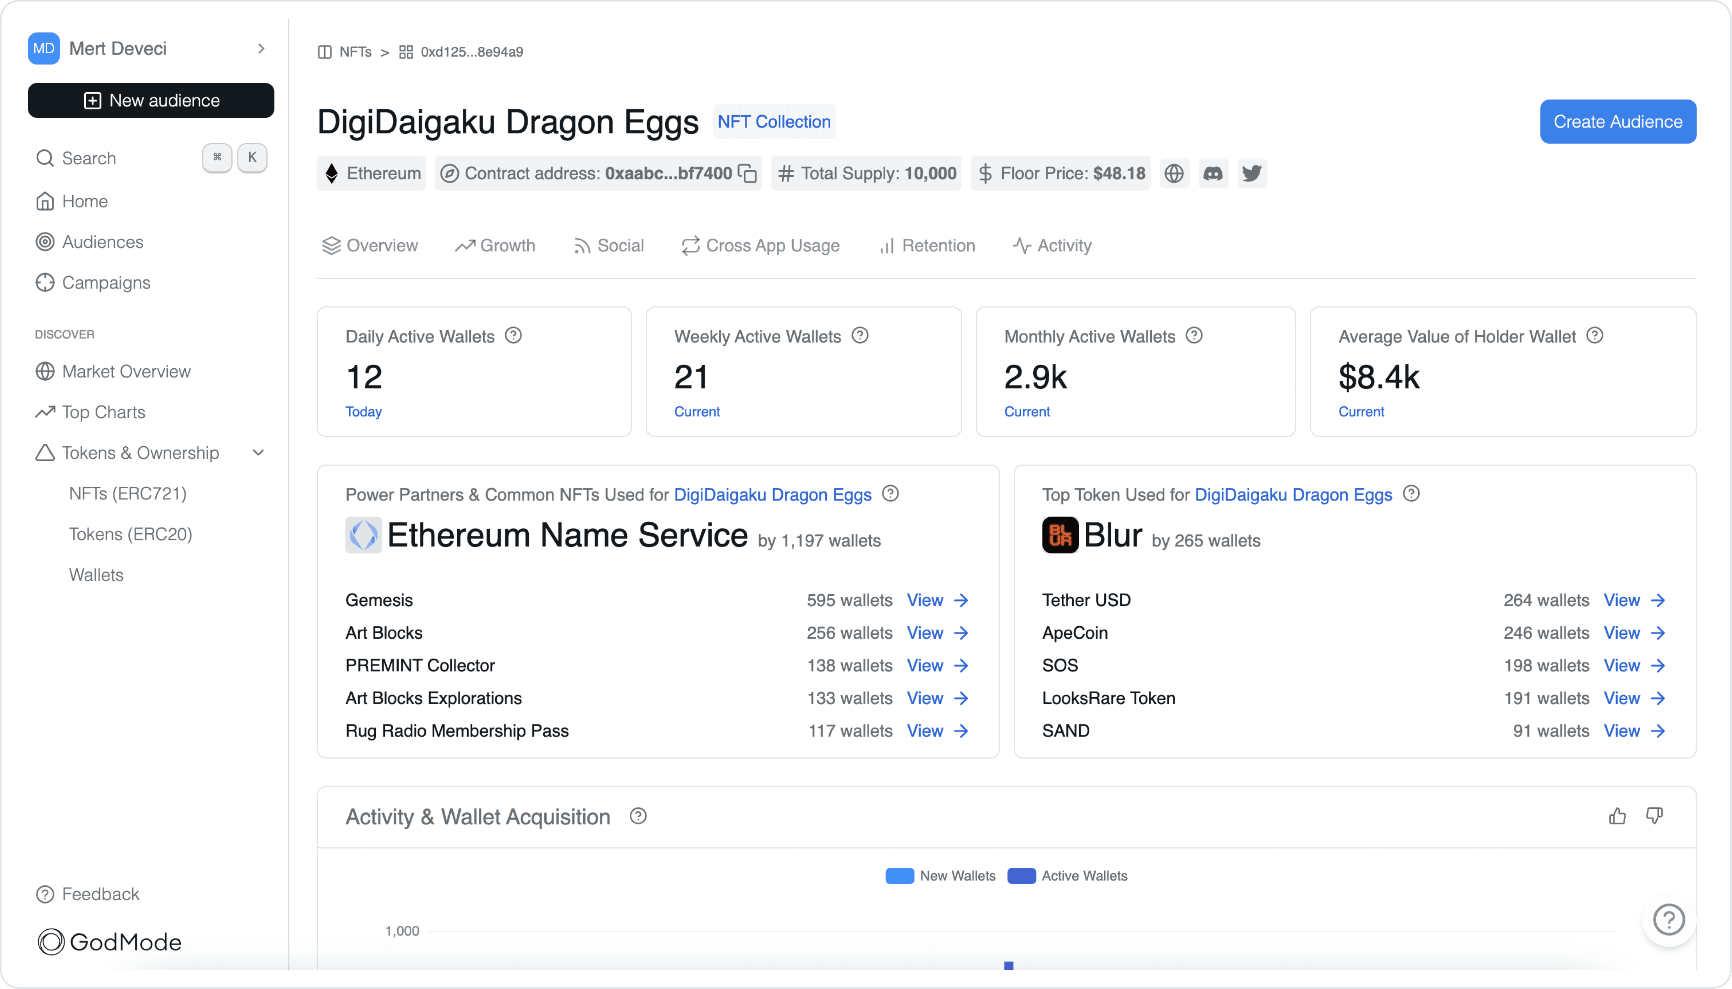Select NFTs (ERC721) in sidebar
Screen dimensions: 1732x989
pyautogui.click(x=128, y=494)
